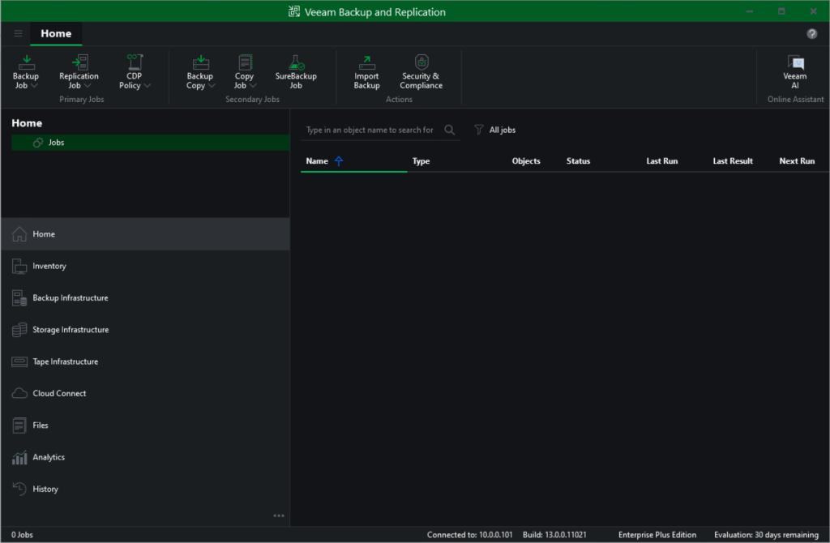Select the Home ribbon tab
830x543 pixels.
click(56, 33)
